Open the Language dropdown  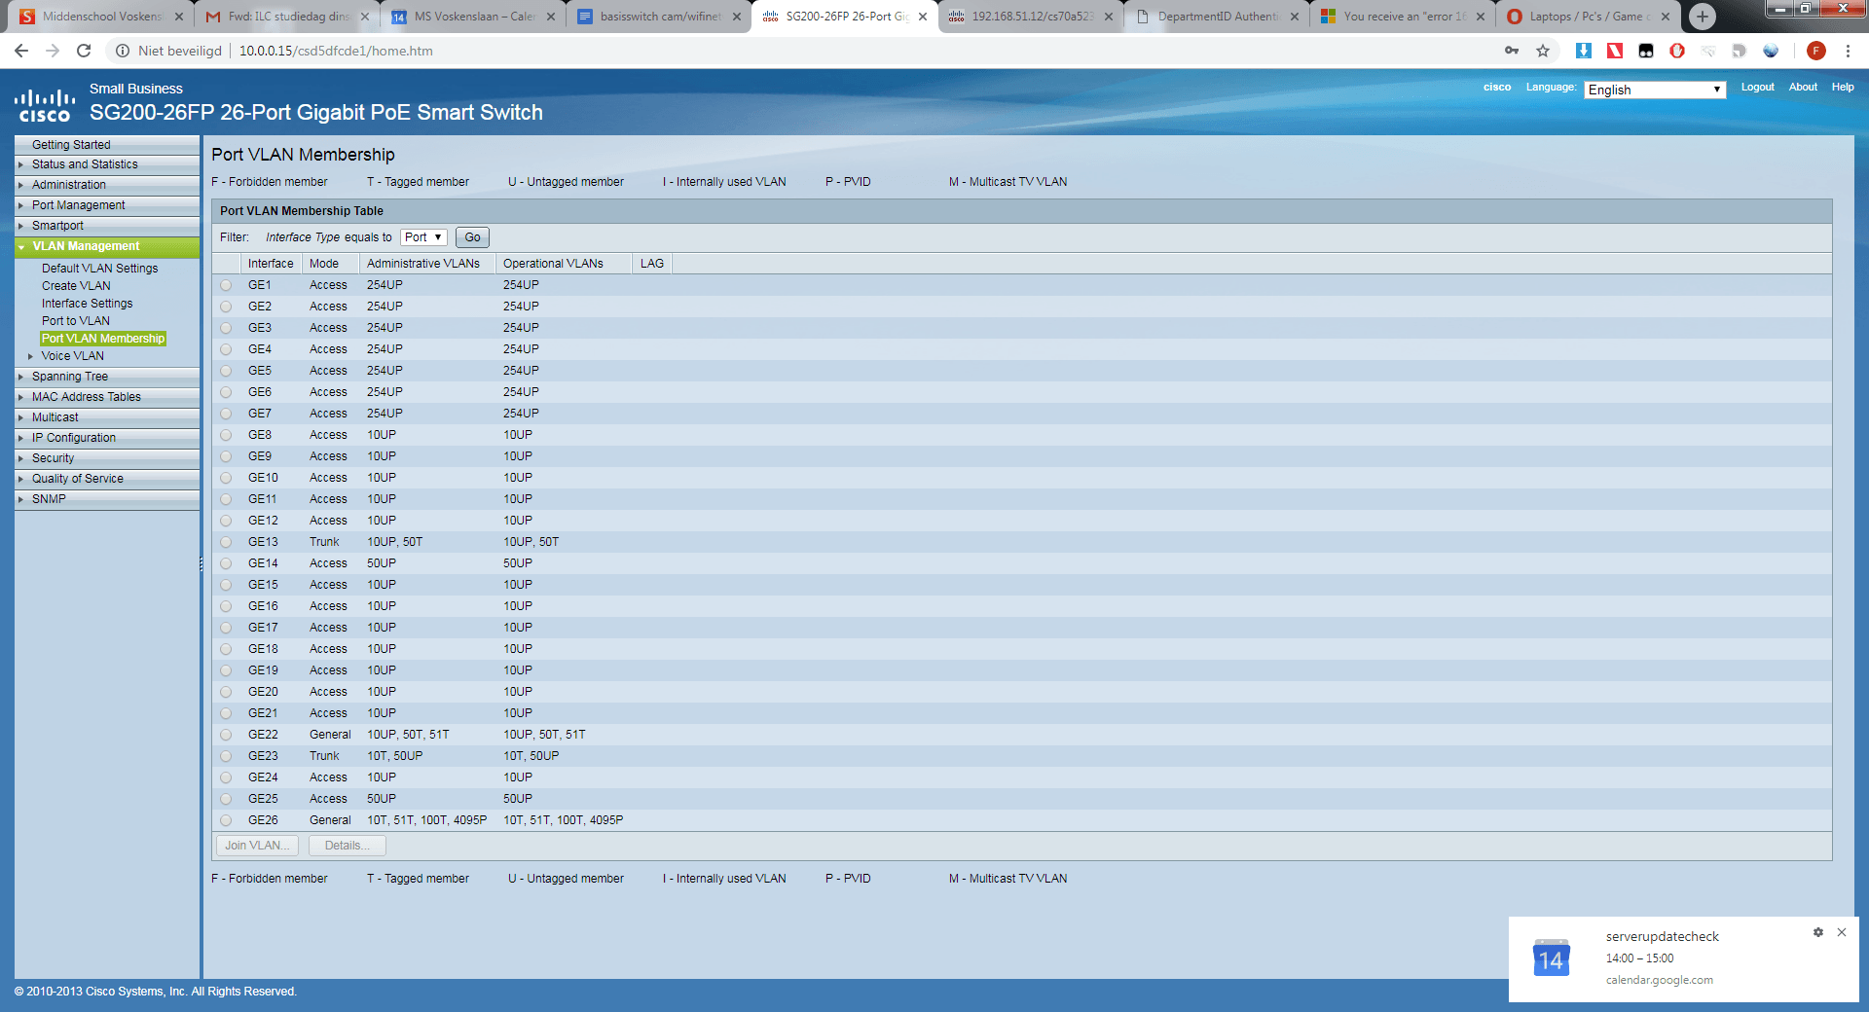coord(1654,90)
